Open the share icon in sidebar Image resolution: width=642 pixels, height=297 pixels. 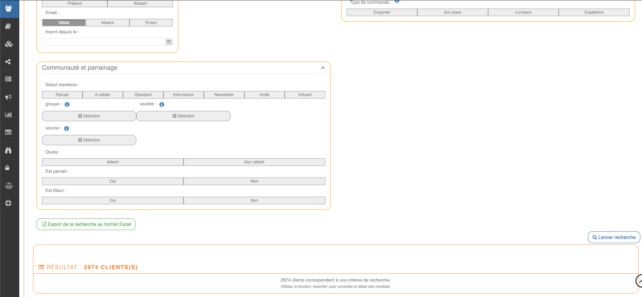(x=8, y=62)
